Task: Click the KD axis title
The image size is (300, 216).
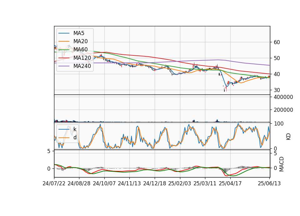Action: pos(288,136)
